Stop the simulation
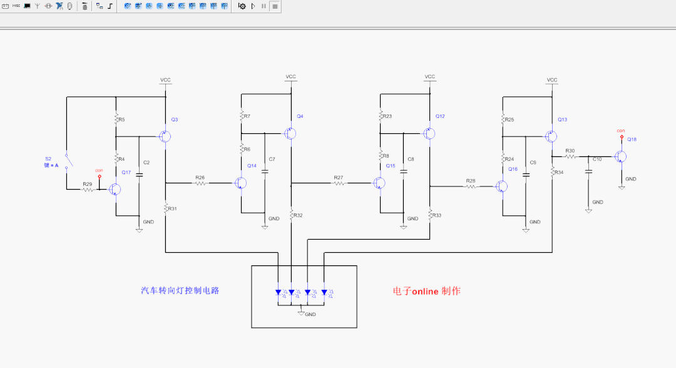The height and width of the screenshot is (368, 676). [275, 6]
